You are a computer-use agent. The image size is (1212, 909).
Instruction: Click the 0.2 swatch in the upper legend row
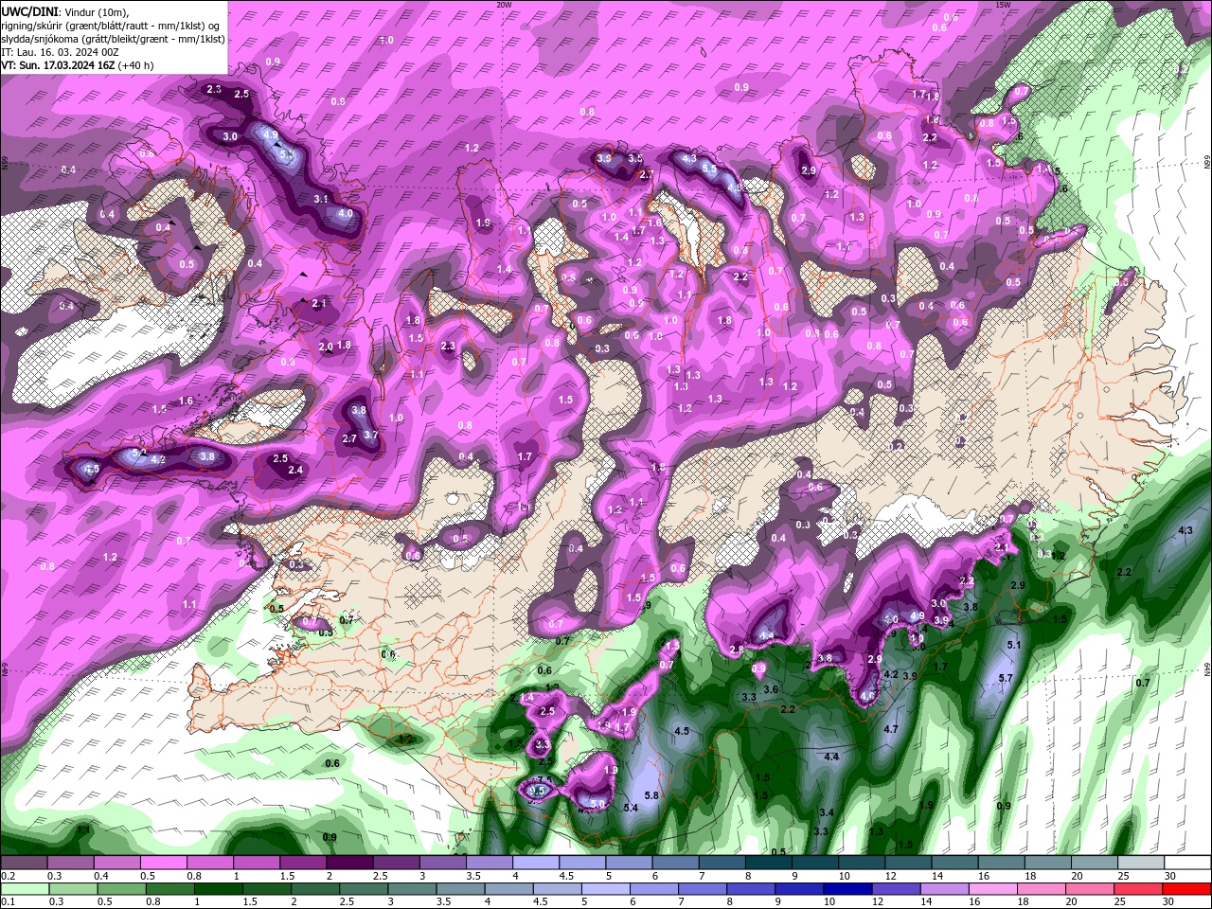pyautogui.click(x=23, y=863)
